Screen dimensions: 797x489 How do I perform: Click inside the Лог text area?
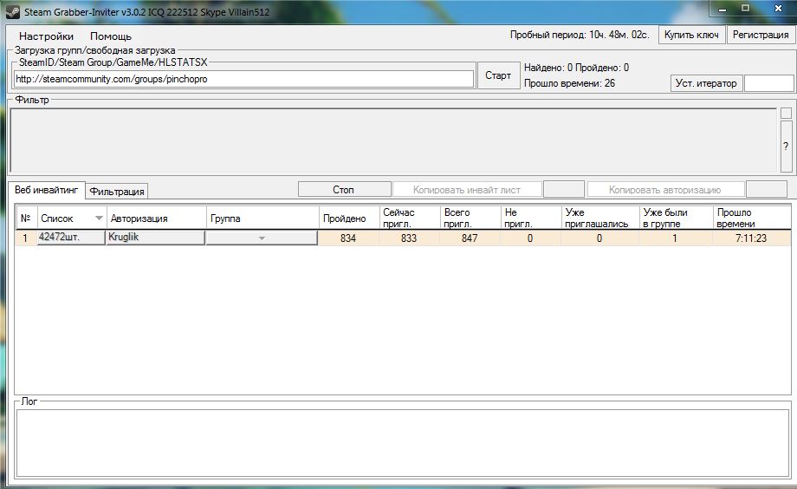click(x=403, y=443)
